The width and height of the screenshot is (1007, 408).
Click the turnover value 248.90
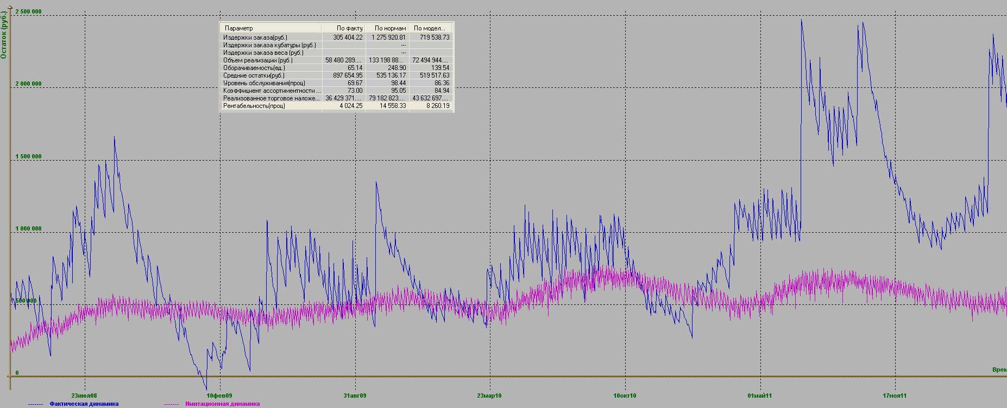pos(396,68)
